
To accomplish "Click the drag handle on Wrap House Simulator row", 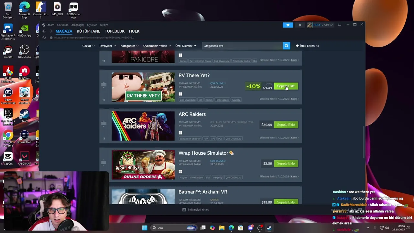I will (x=104, y=162).
